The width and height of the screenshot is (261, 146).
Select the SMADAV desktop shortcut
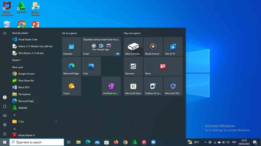[21, 7]
